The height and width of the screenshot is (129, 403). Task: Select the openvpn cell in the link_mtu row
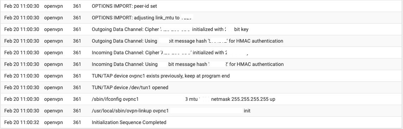(54, 18)
